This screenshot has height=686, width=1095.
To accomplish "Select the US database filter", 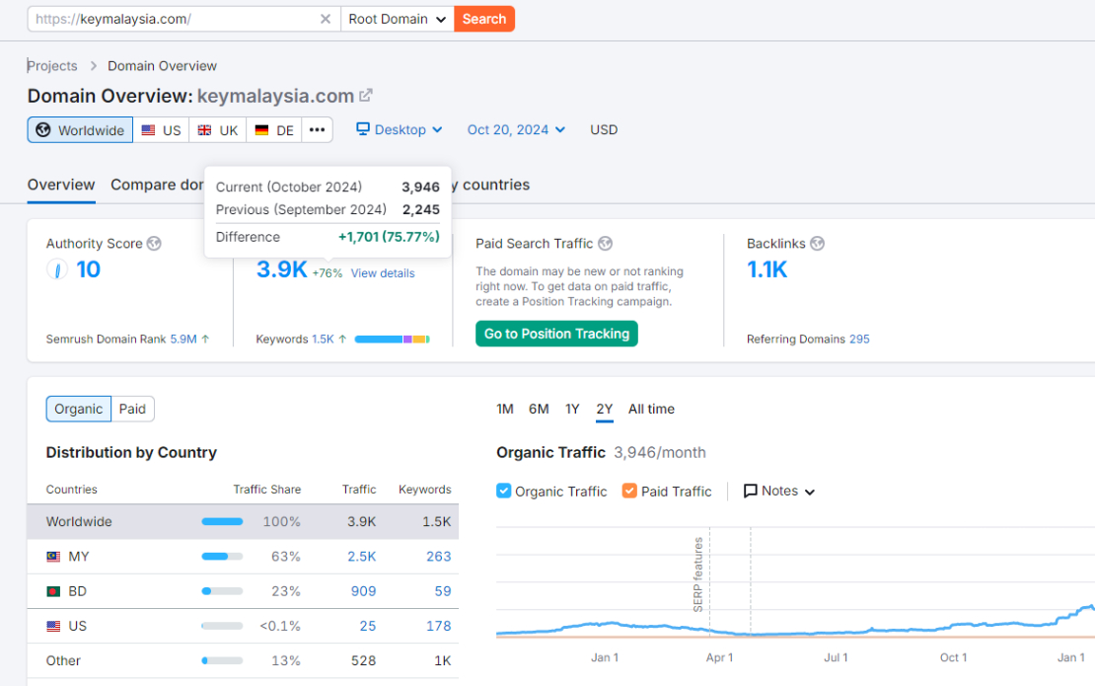I will (162, 130).
